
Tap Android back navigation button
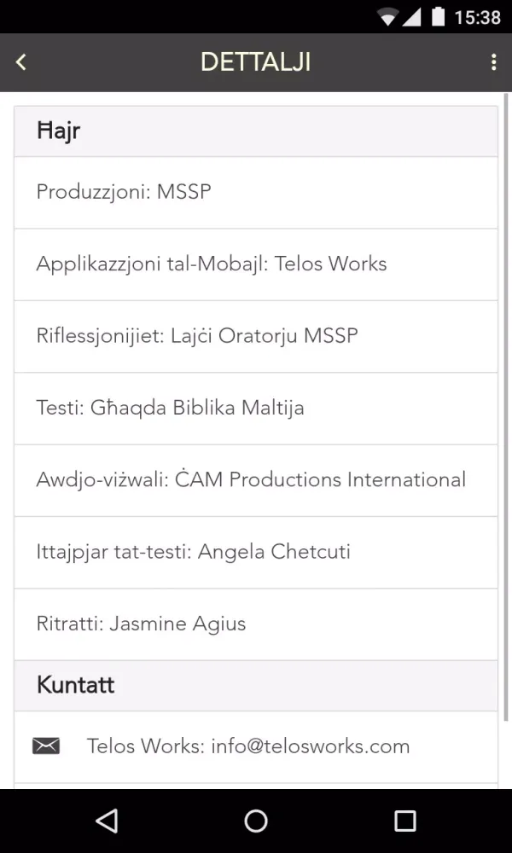coord(107,821)
